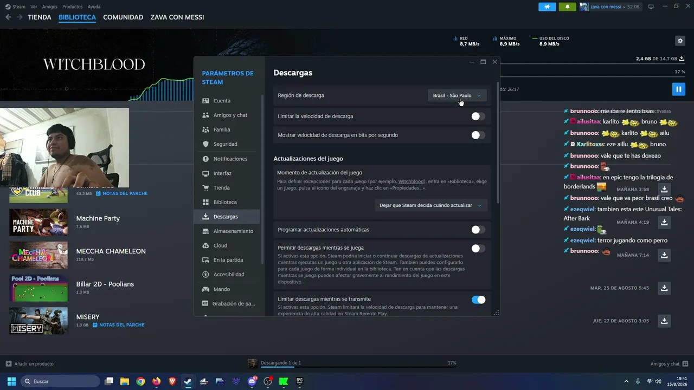The width and height of the screenshot is (694, 390).
Task: Open the downloads page gear settings
Action: [680, 41]
